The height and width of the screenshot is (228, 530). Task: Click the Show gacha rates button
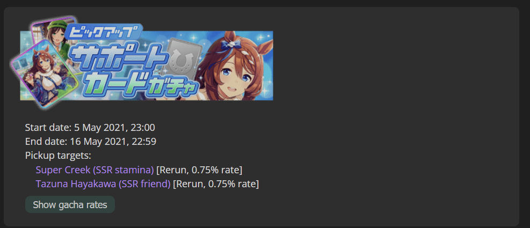click(x=70, y=205)
